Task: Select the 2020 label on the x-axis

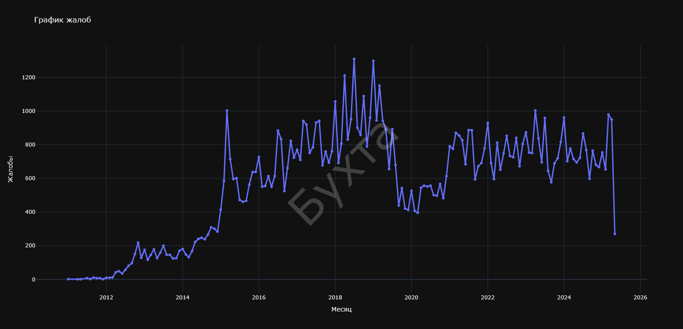Action: (x=411, y=297)
